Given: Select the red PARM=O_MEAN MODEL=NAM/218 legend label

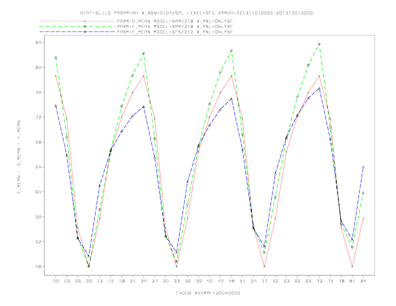Looking at the screenshot, I should 175,21.
